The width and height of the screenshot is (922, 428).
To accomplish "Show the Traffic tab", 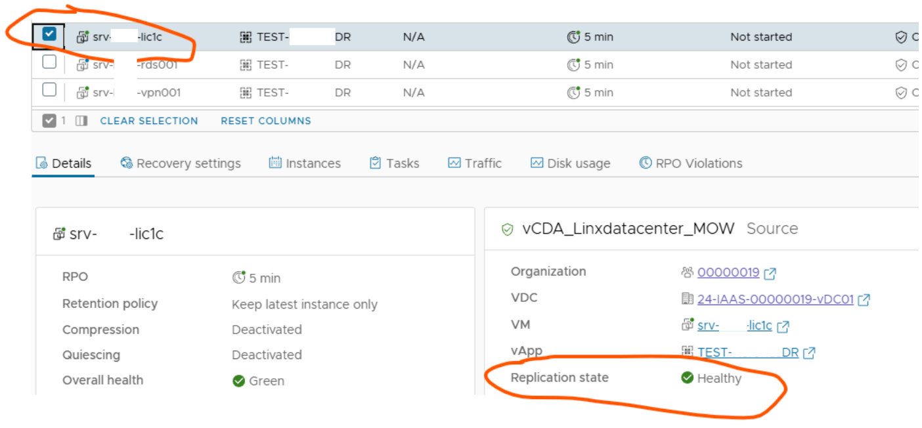I will tap(475, 163).
